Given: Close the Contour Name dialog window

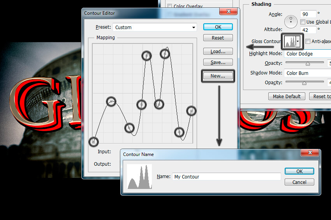Looking at the screenshot, I should coord(310,152).
